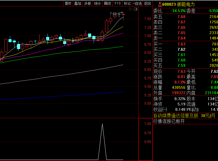Viewport: 218px width, 161px height.
Task: Click the 6.00 price axis label
Action: click(148, 69)
